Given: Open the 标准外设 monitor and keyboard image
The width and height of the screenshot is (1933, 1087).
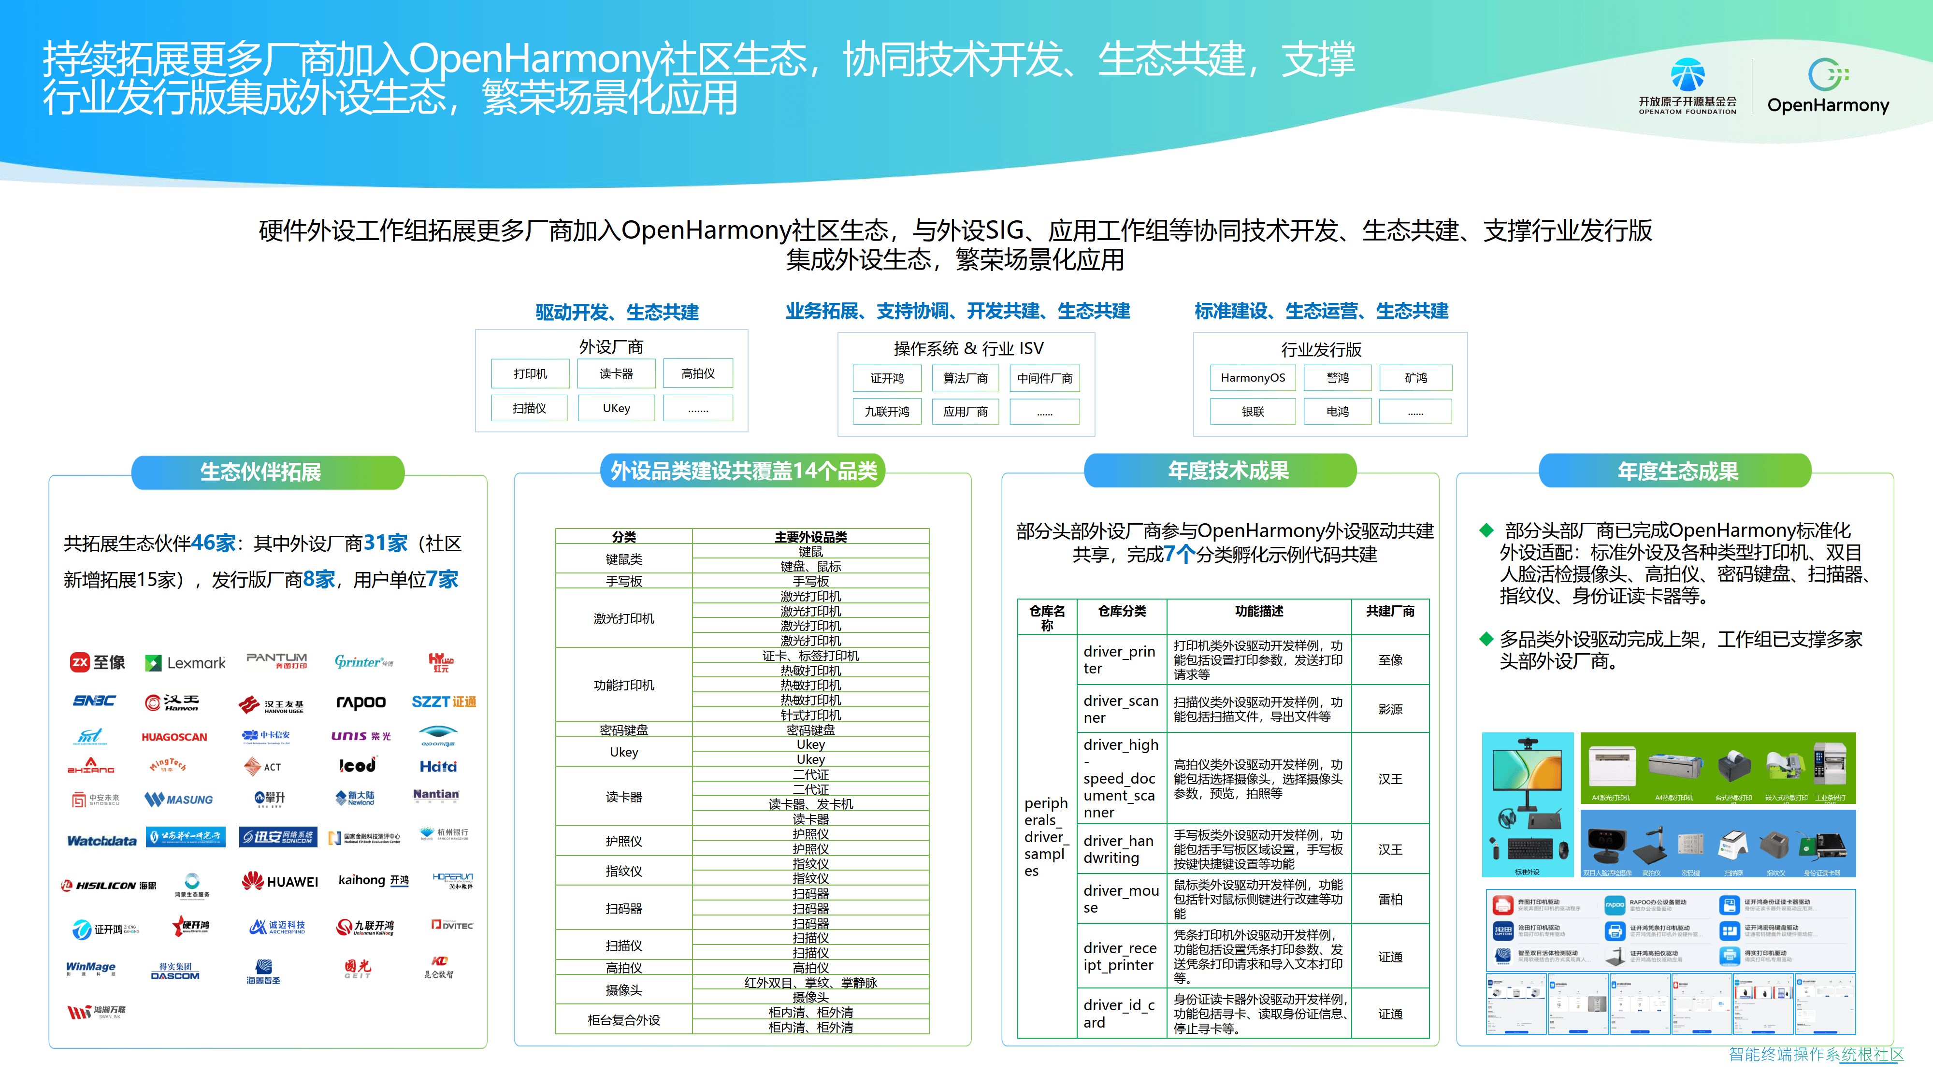Looking at the screenshot, I should click(x=1527, y=805).
